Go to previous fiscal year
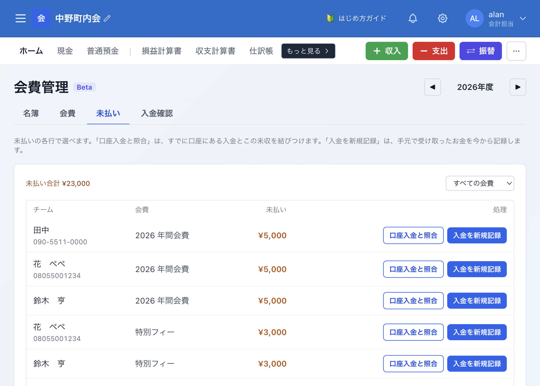The image size is (540, 386). click(x=432, y=87)
